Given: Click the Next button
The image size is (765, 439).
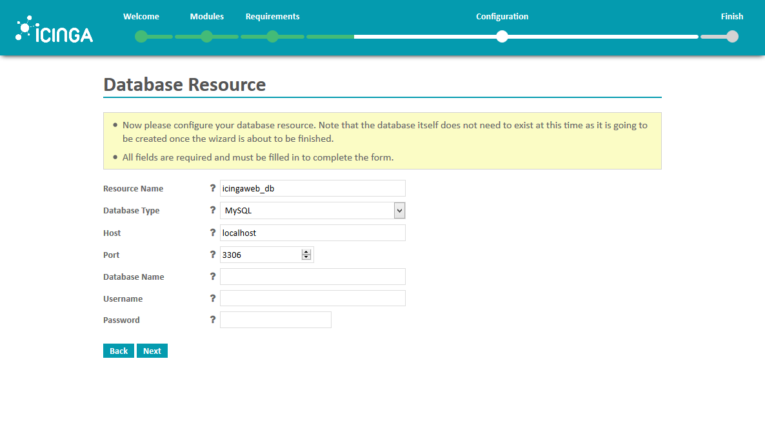Looking at the screenshot, I should (152, 351).
